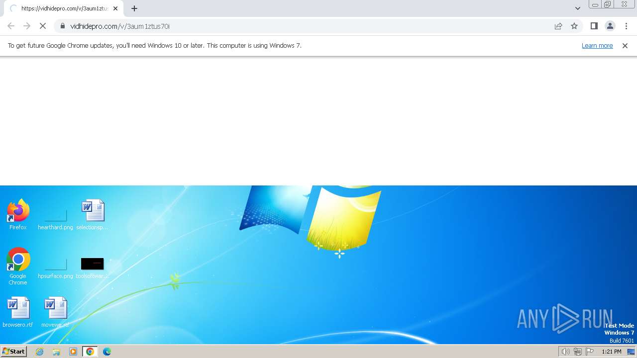This screenshot has height=358, width=637.
Task: Close the vidhidepro browser tab
Action: [115, 8]
